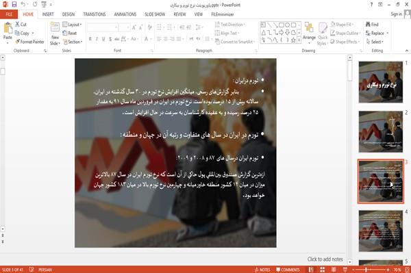Open the font size combo box
Screen dimensions: 411x273
pos(124,27)
